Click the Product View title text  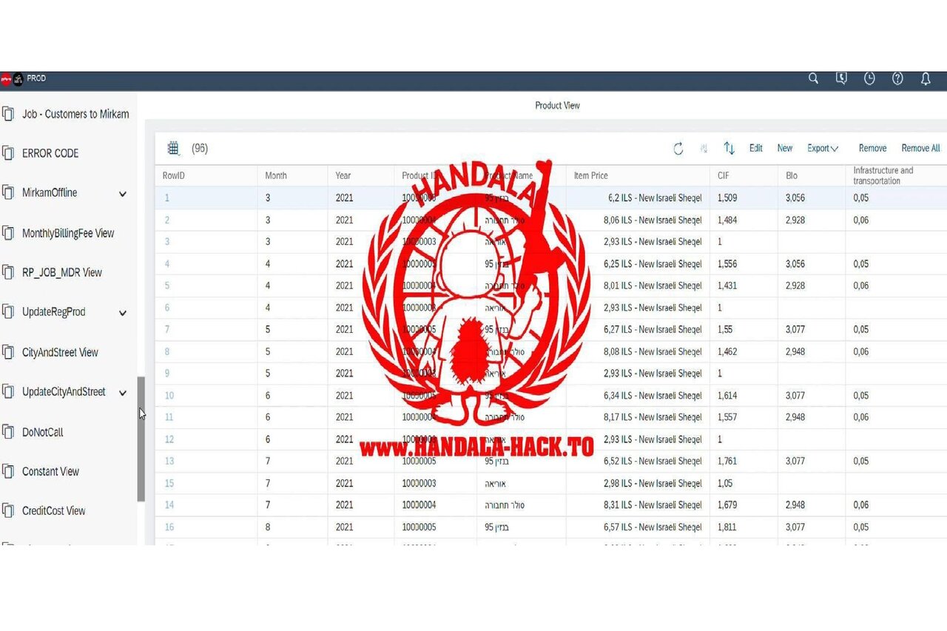tap(557, 105)
